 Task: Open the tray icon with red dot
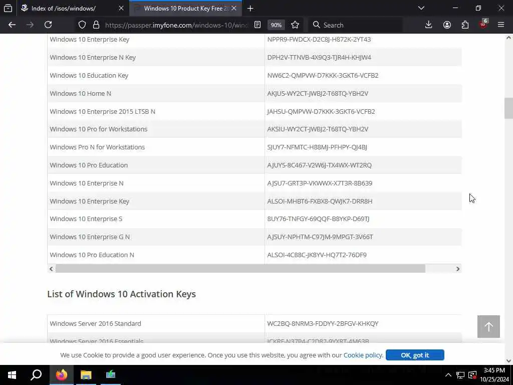(472, 375)
